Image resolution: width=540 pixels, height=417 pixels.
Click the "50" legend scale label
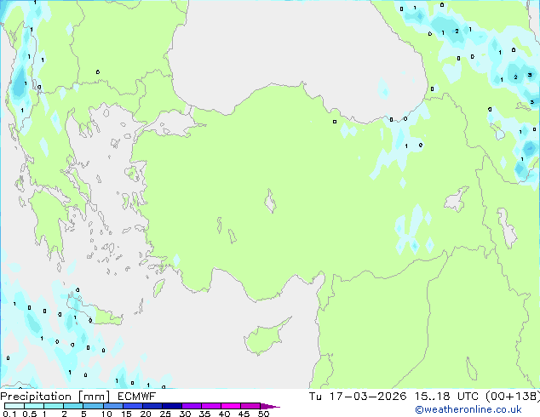(x=263, y=414)
